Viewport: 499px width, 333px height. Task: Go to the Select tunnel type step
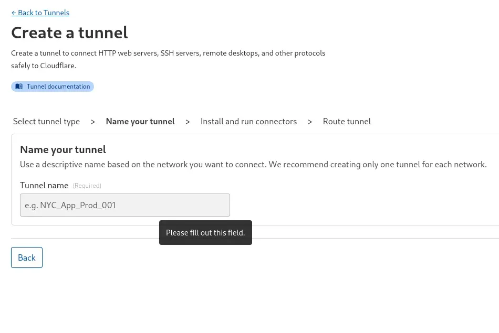pos(46,121)
